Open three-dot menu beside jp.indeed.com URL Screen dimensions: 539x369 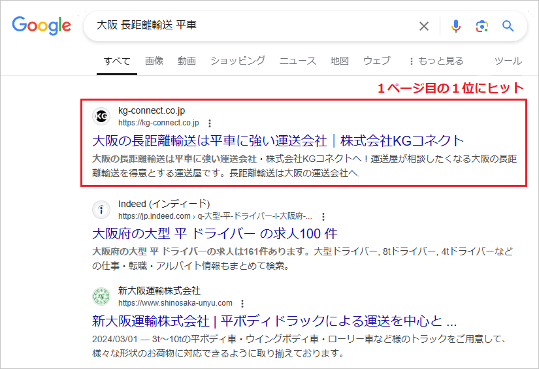[x=323, y=216]
